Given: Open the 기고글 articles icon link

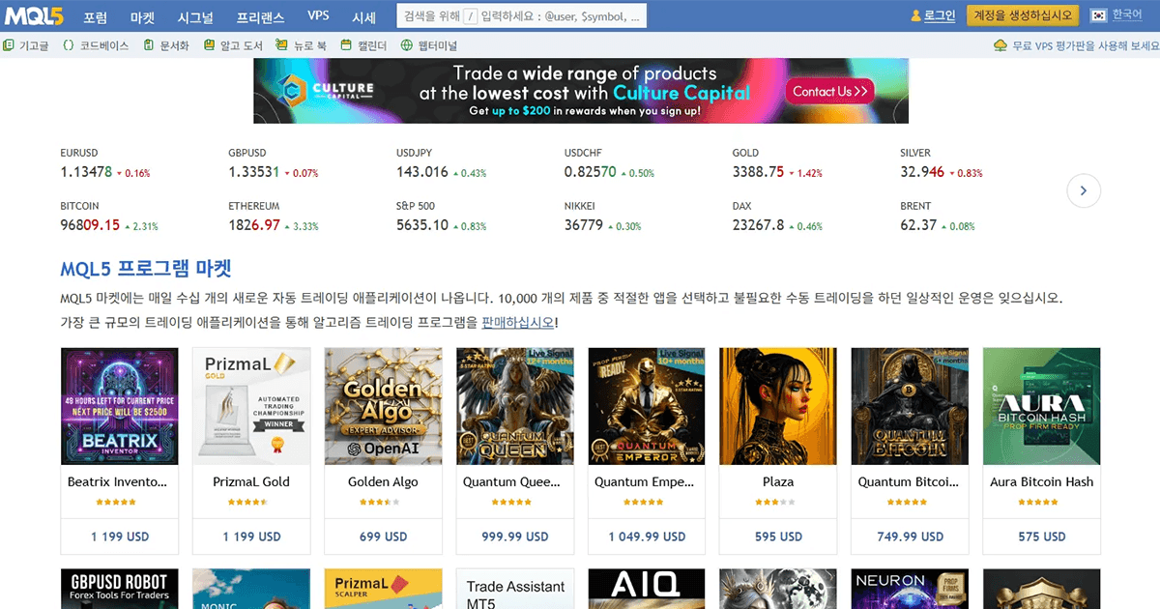Looking at the screenshot, I should click(9, 45).
